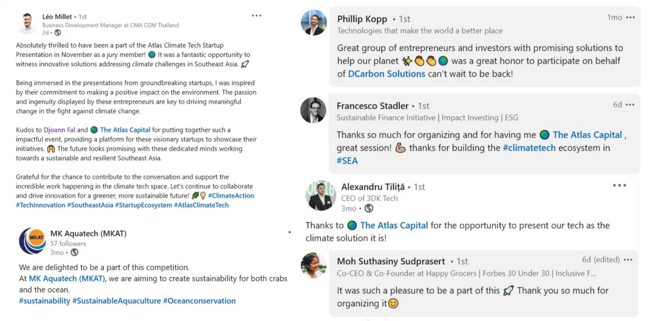The height and width of the screenshot is (321, 660).
Task: Click Phillip Kopp's profile picture
Action: tap(313, 23)
